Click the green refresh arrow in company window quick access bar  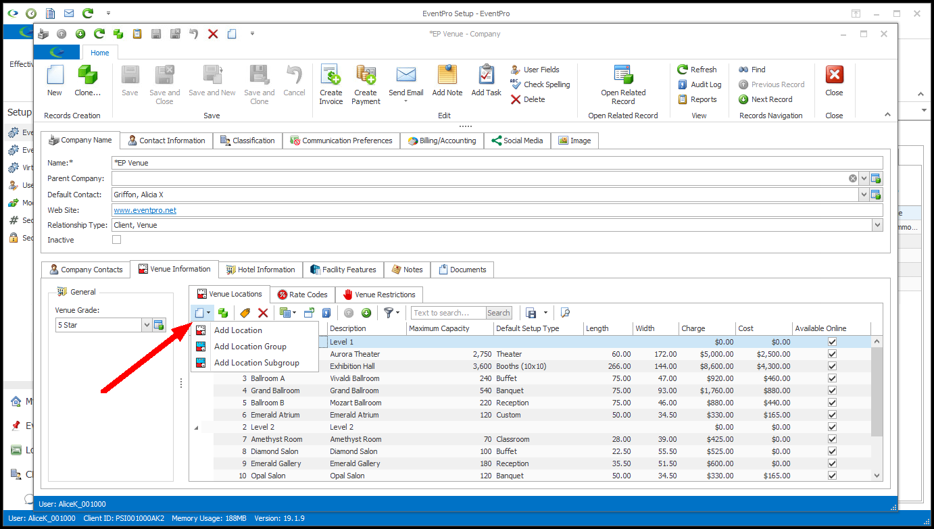(x=99, y=34)
